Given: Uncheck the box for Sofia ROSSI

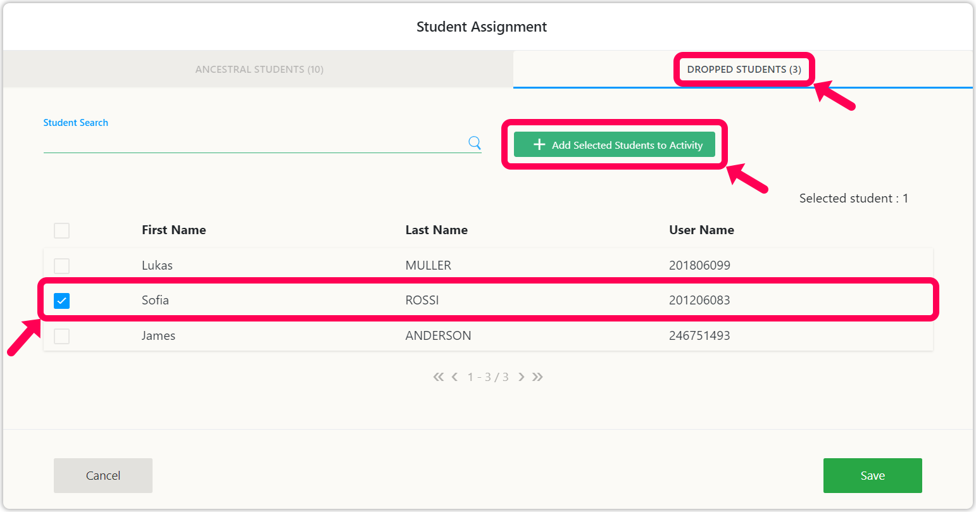Looking at the screenshot, I should (61, 301).
